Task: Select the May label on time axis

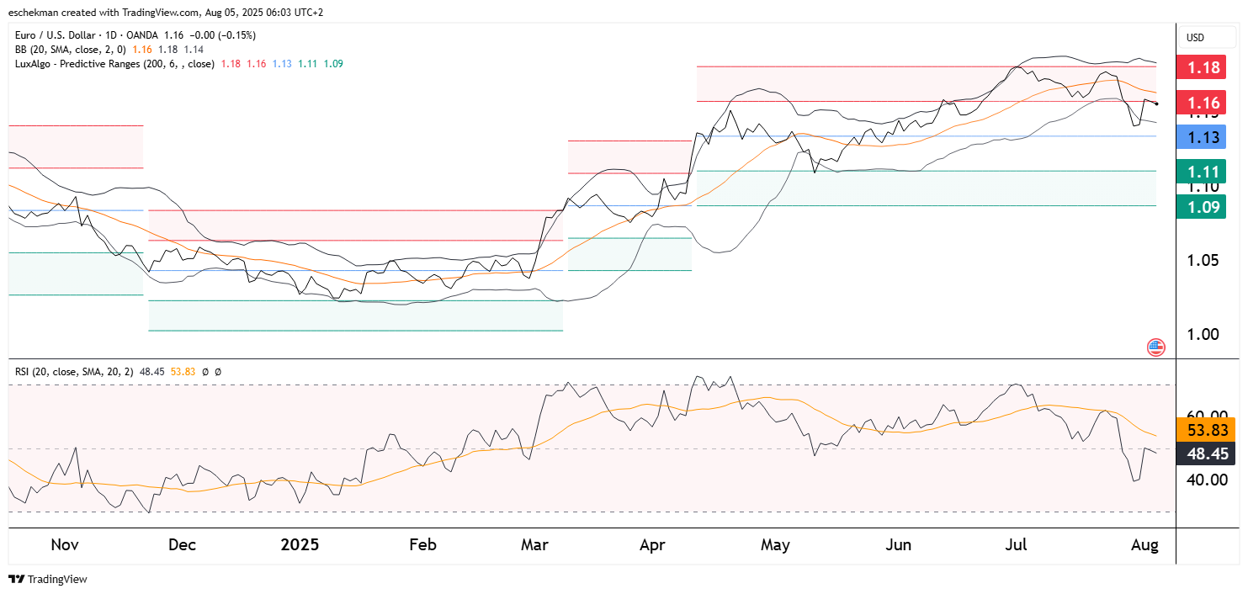Action: click(x=775, y=545)
